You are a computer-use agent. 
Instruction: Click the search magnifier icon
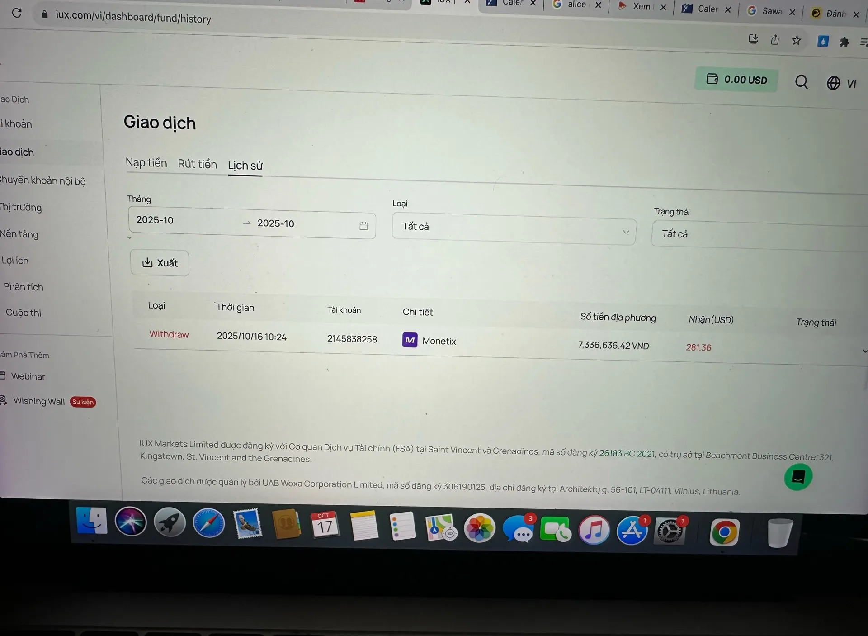point(801,82)
